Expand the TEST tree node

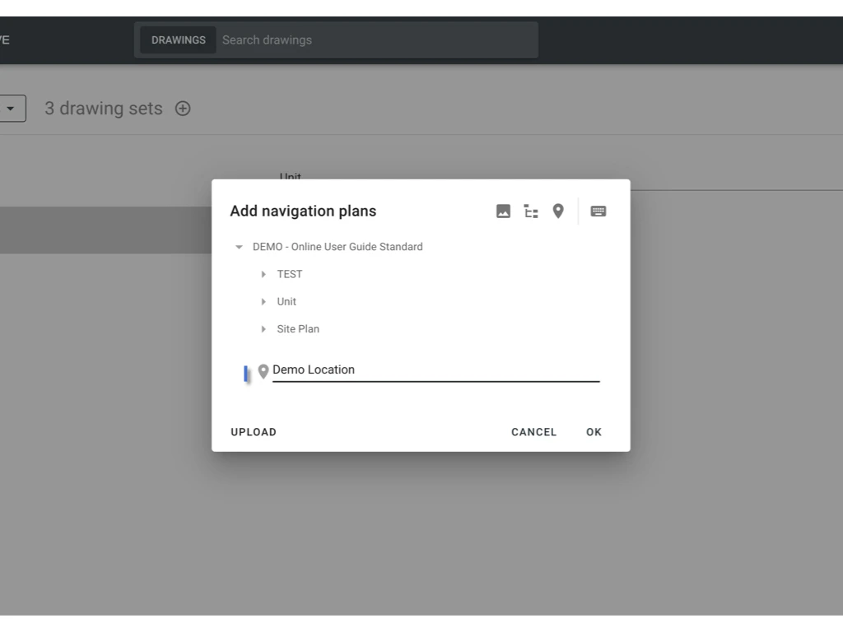click(263, 274)
